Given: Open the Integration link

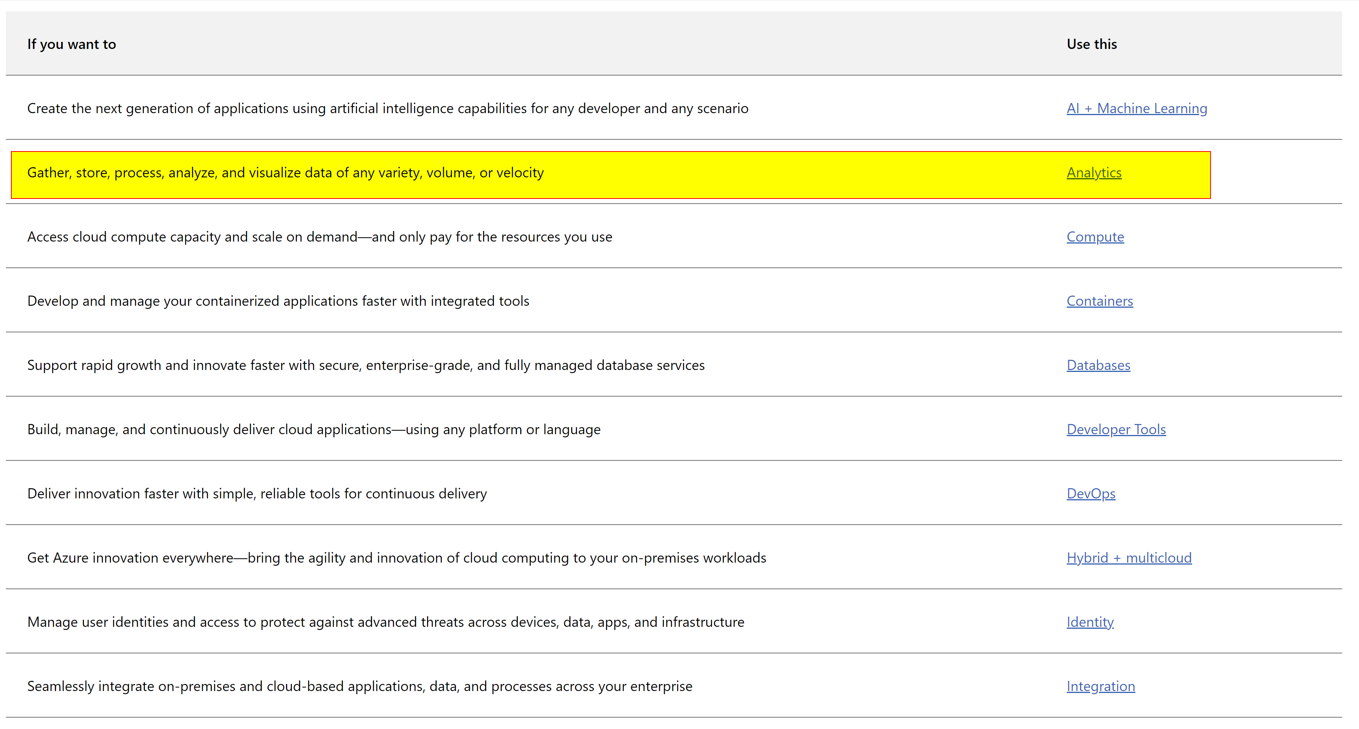Looking at the screenshot, I should (x=1100, y=686).
